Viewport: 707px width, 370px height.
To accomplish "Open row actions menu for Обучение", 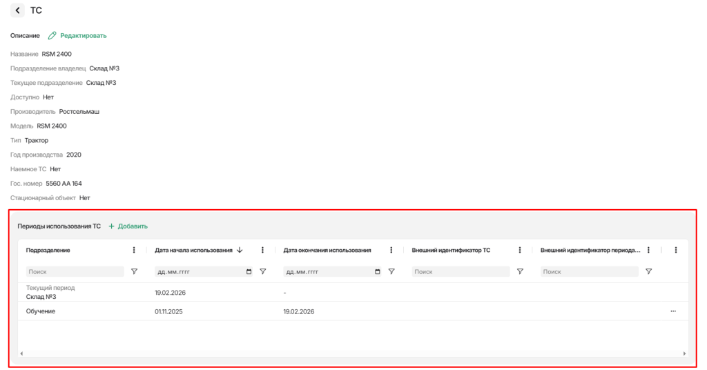I will [x=673, y=311].
